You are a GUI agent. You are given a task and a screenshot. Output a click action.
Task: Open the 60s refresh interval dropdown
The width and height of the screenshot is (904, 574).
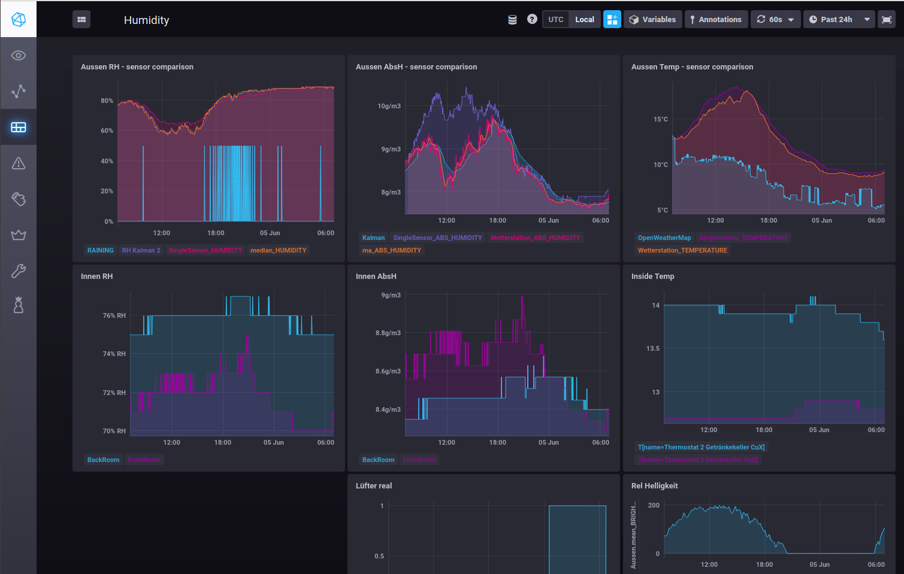tap(775, 19)
